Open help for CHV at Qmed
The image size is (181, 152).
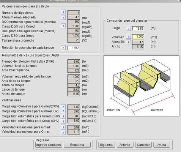(63, 116)
